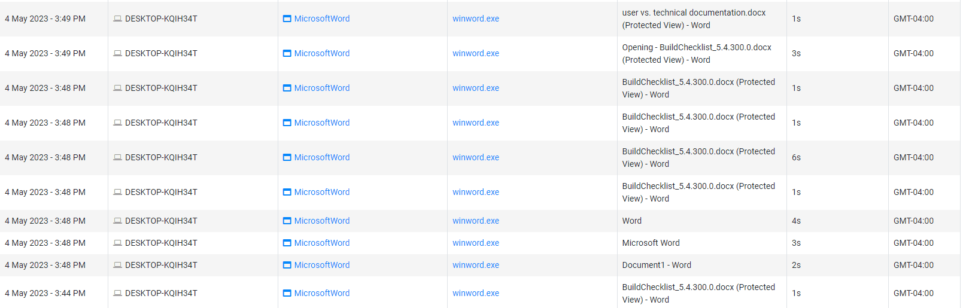Open the winword.exe link in the 3:44 PM row
Screen dimensions: 963x308
tap(476, 293)
